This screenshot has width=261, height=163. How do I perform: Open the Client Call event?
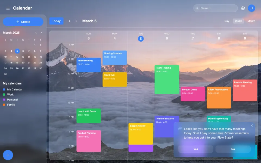[115, 80]
